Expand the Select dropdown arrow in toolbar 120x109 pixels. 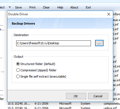pyautogui.click(x=10, y=7)
